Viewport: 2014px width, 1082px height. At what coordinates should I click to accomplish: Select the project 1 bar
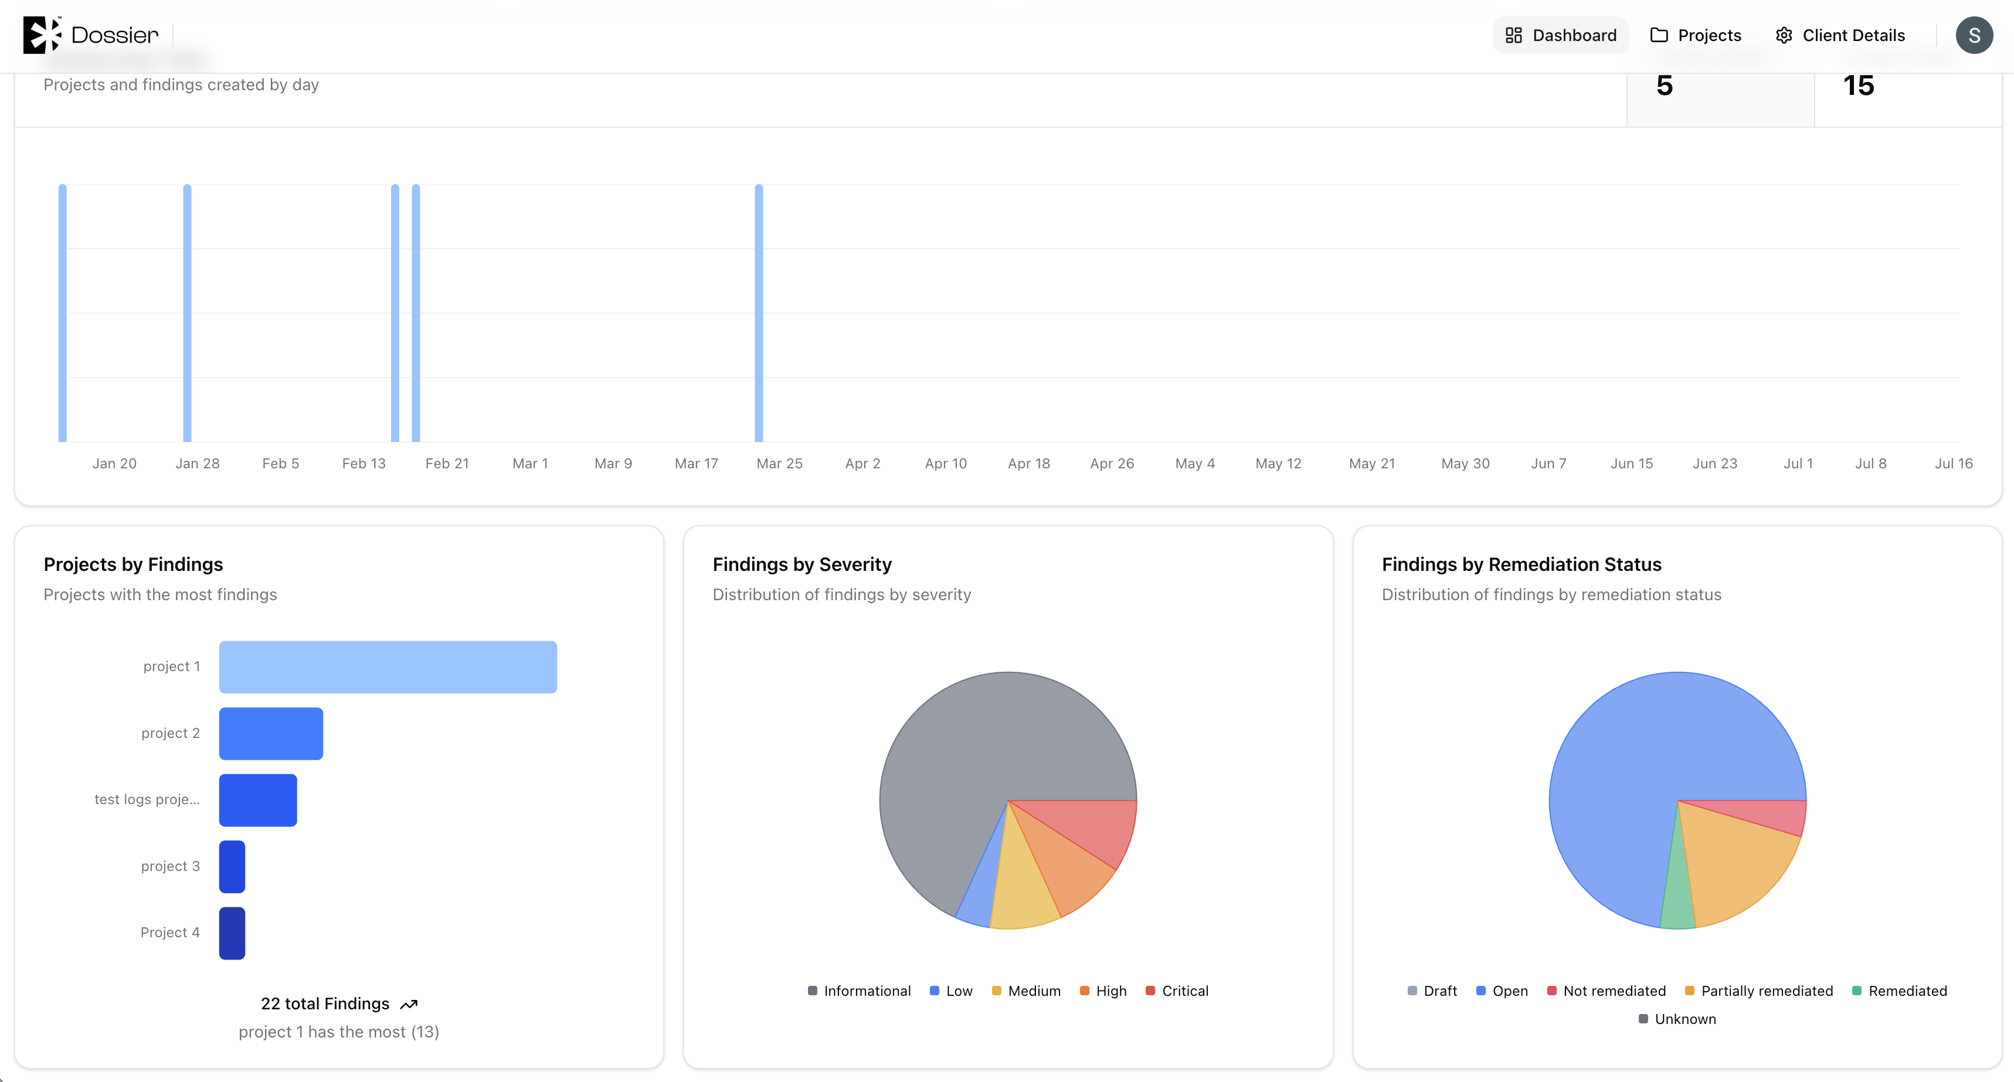[x=388, y=667]
